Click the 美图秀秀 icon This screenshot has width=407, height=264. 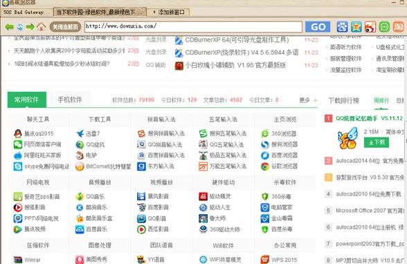point(80,260)
